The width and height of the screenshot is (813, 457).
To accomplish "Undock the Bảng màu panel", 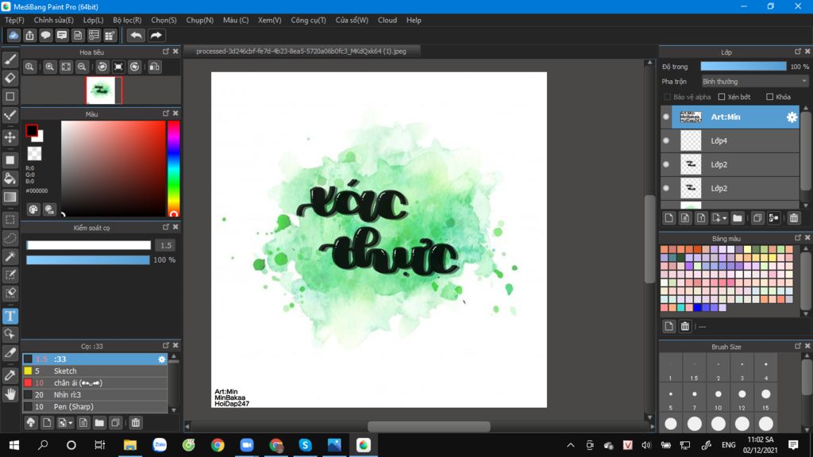I will click(x=798, y=238).
